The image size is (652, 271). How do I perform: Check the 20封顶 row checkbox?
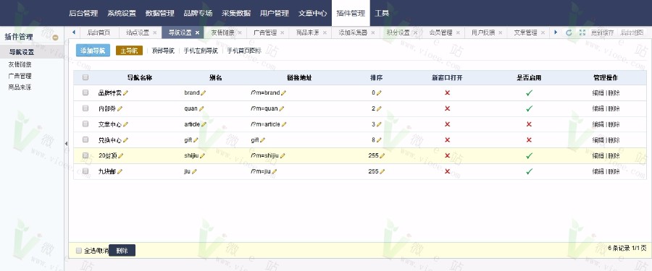(x=85, y=155)
